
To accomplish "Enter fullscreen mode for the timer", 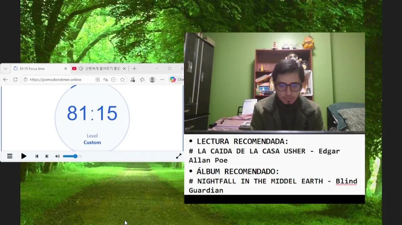I will coord(178,156).
